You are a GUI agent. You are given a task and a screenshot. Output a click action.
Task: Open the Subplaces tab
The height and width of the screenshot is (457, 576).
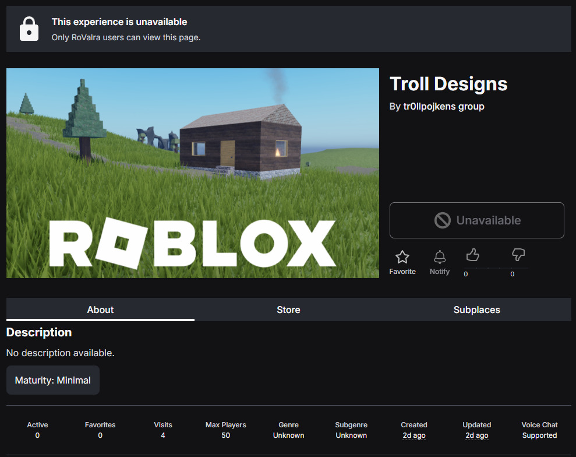(x=477, y=310)
